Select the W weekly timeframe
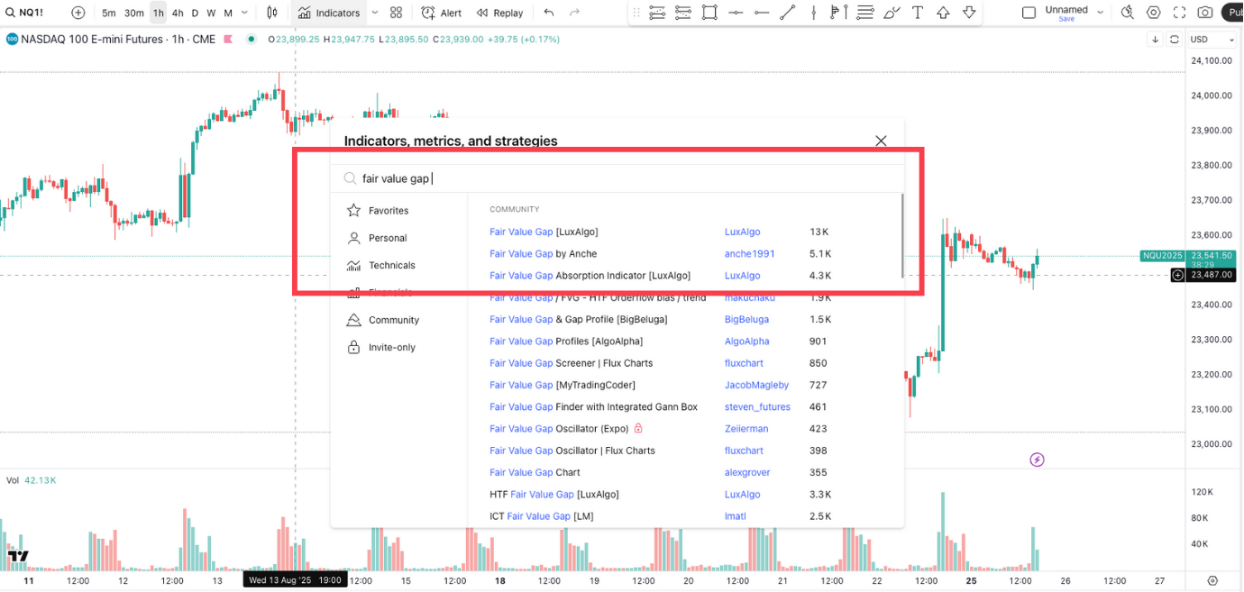 pos(211,13)
